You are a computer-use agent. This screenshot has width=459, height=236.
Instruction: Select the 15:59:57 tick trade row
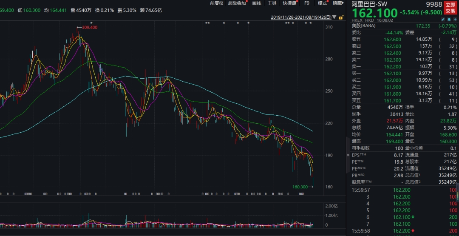pyautogui.click(x=404, y=190)
